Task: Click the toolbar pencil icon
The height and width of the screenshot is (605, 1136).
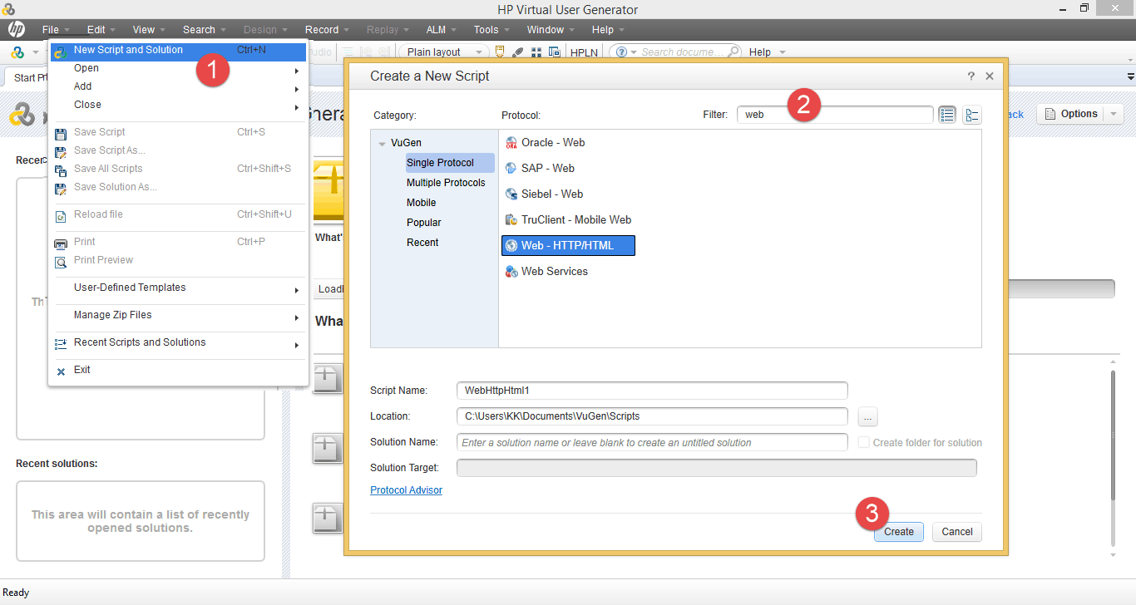Action: click(x=518, y=52)
